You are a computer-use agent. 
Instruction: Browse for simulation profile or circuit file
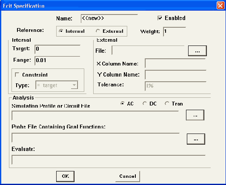195,115
